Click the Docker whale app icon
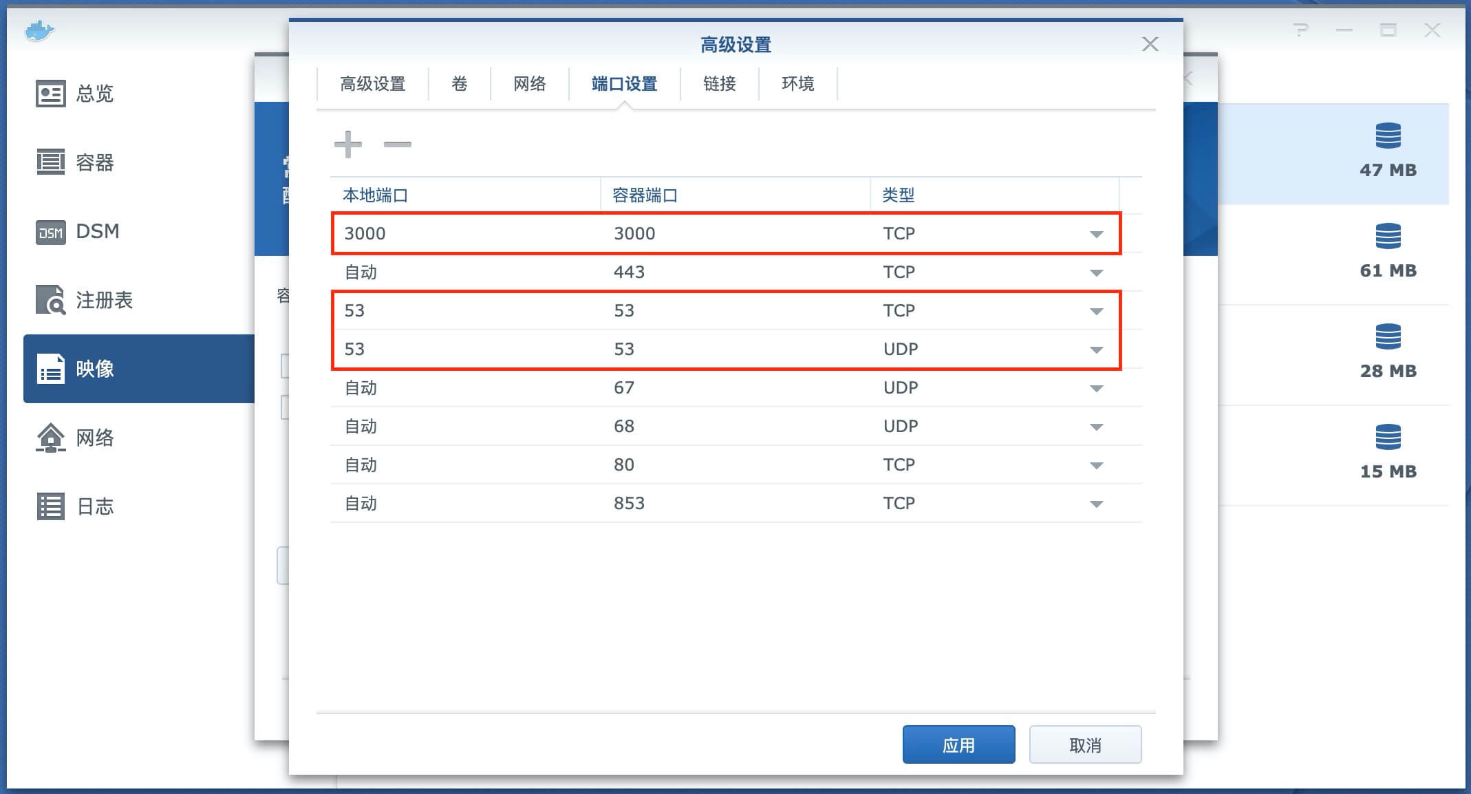Screen dimensions: 1471x794 39,30
